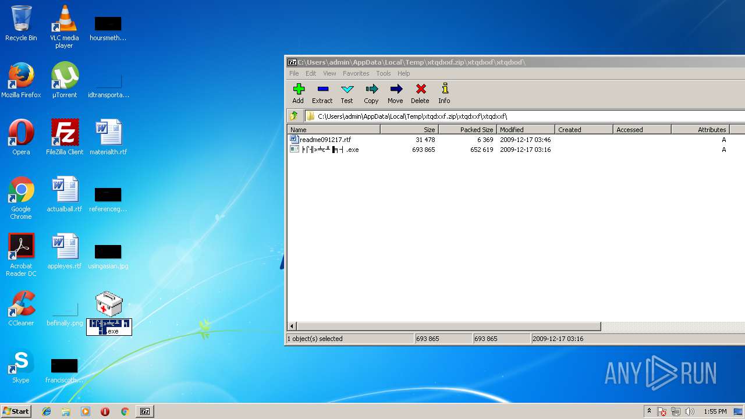Open the Windows Start menu
The height and width of the screenshot is (419, 745).
[x=16, y=411]
